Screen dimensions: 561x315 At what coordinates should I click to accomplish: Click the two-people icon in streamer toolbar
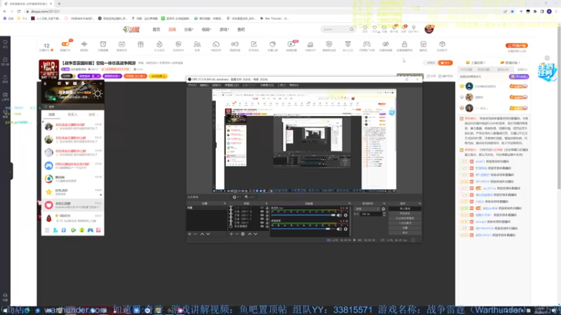(197, 44)
